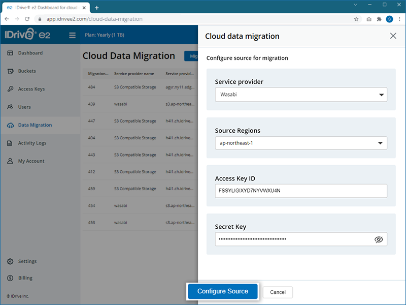
Task: Open the Service provider dropdown
Action: pos(300,95)
